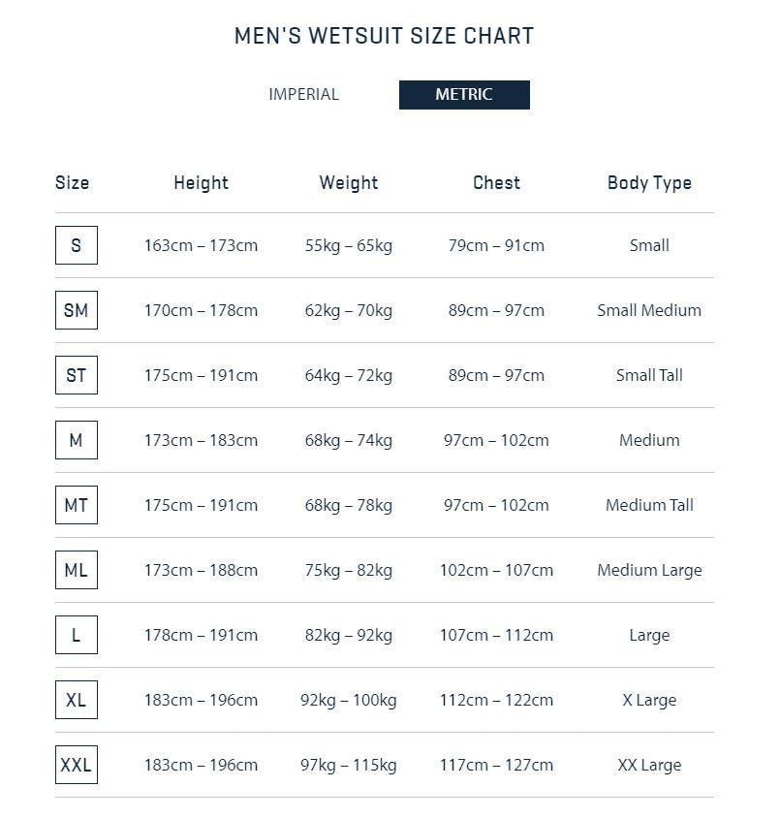The height and width of the screenshot is (819, 780).
Task: Click the Height column header
Action: point(201,183)
